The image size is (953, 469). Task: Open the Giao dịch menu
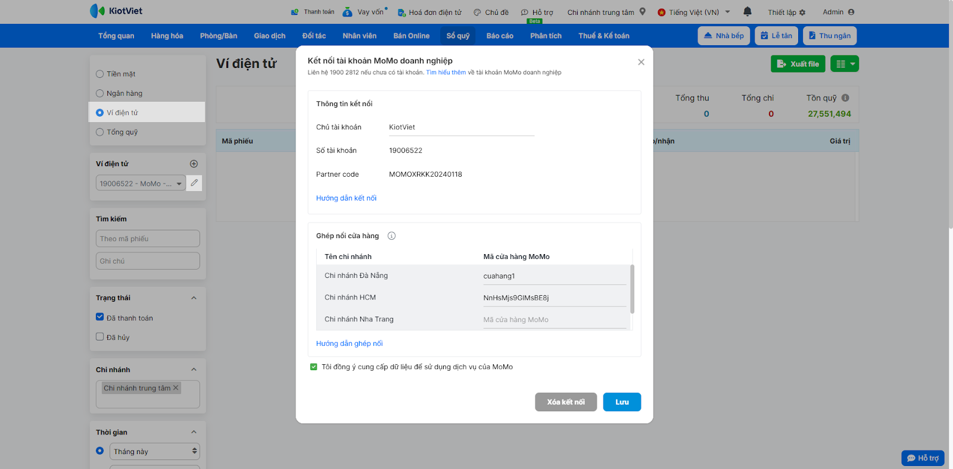tap(270, 36)
